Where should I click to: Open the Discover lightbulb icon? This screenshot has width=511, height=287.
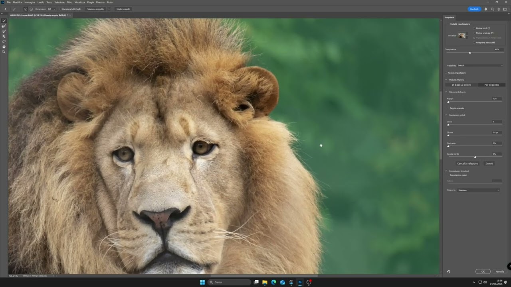[499, 9]
